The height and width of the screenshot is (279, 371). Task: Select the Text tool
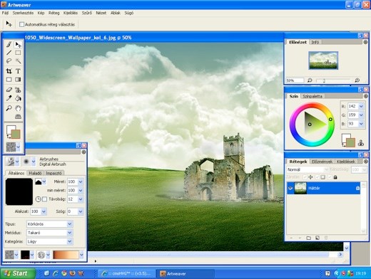(x=18, y=71)
